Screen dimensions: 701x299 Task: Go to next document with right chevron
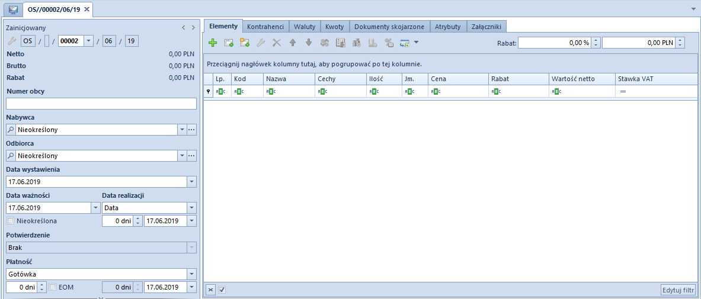click(x=193, y=28)
